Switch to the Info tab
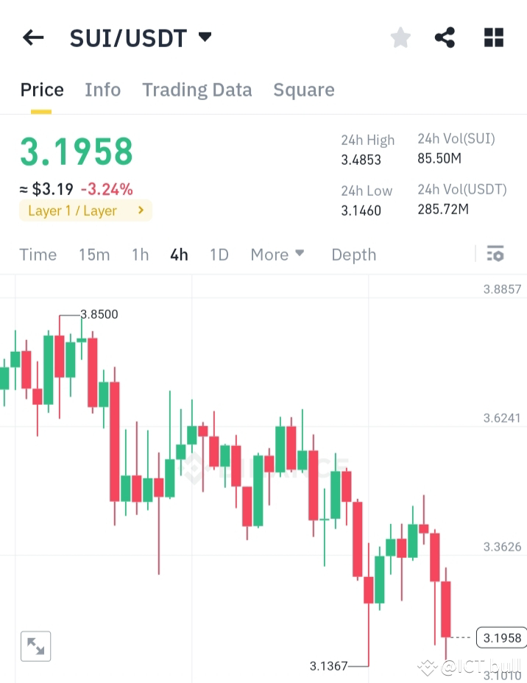 [x=102, y=89]
